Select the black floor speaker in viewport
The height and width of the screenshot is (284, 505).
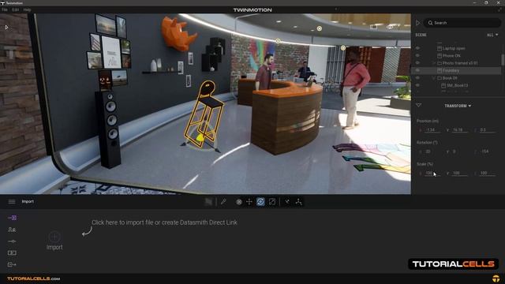(109, 129)
